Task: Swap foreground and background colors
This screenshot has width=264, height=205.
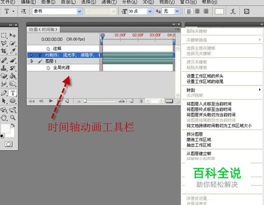Action: (13, 125)
